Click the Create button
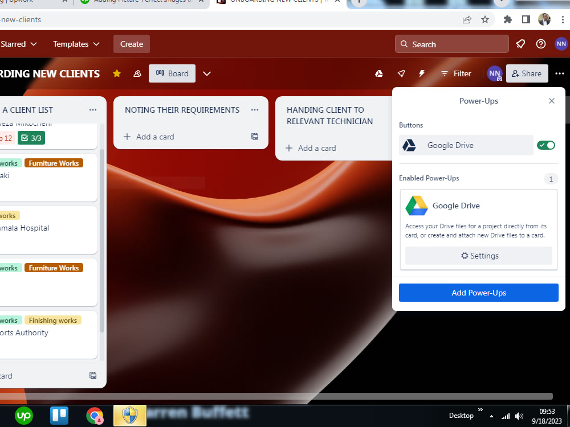 pyautogui.click(x=132, y=44)
